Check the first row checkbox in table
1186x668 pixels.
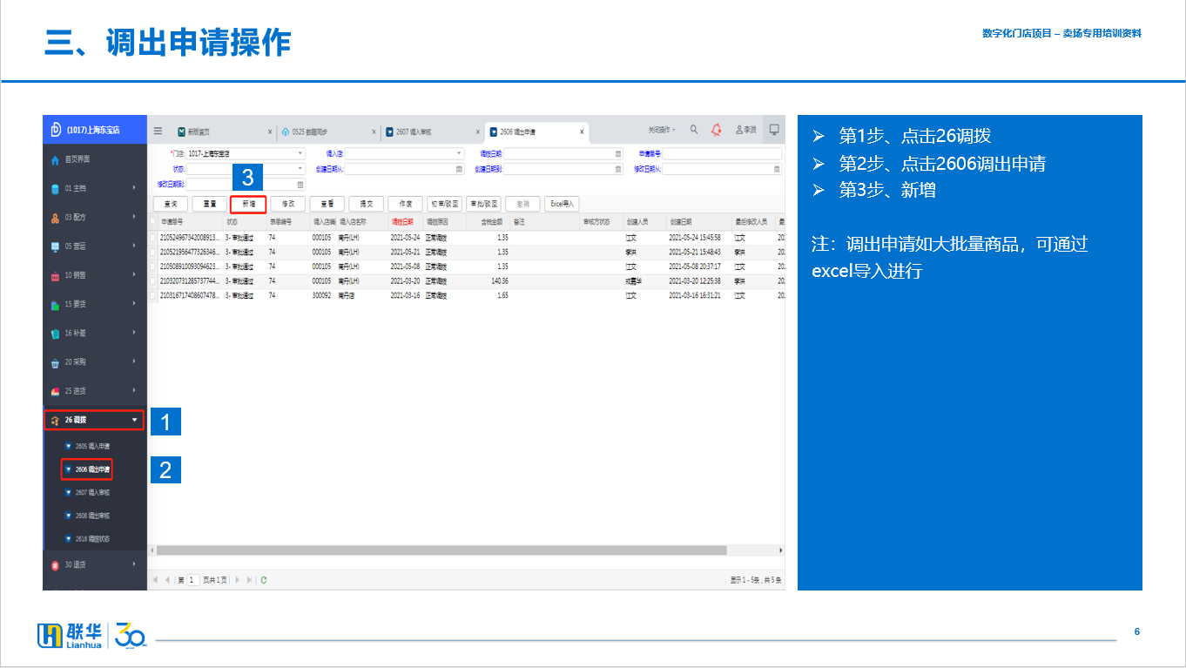pos(153,237)
